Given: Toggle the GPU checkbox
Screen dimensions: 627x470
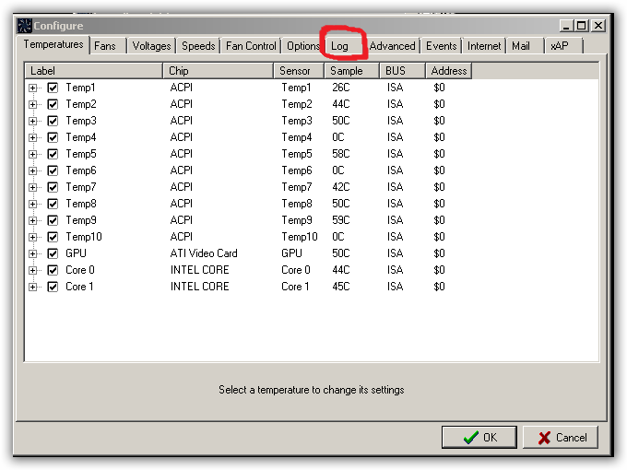Looking at the screenshot, I should coord(53,253).
